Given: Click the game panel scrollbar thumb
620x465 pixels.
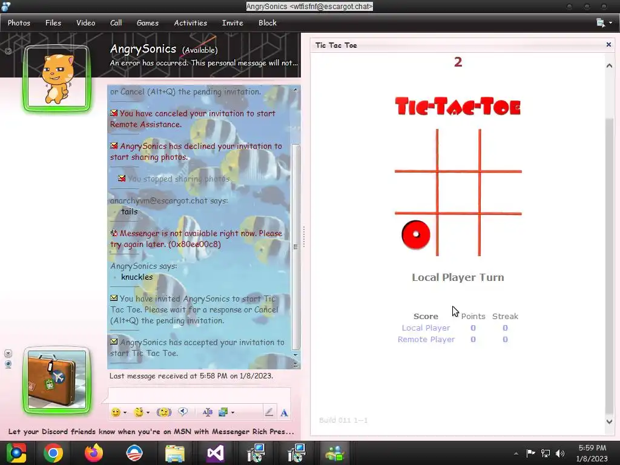Looking at the screenshot, I should tap(609, 265).
